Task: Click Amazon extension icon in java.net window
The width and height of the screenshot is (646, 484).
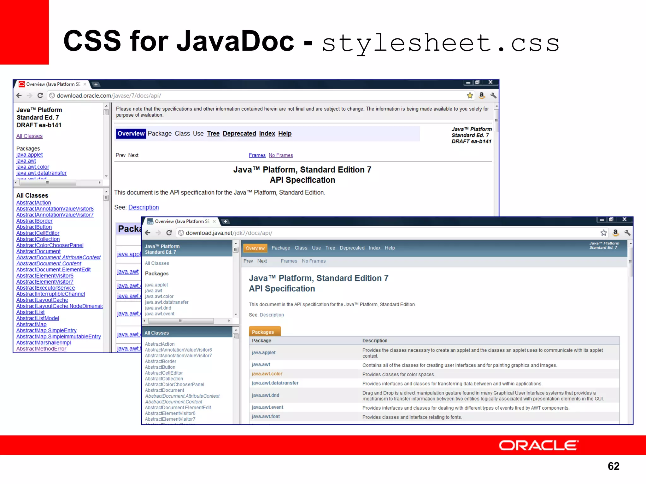Action: coord(615,233)
